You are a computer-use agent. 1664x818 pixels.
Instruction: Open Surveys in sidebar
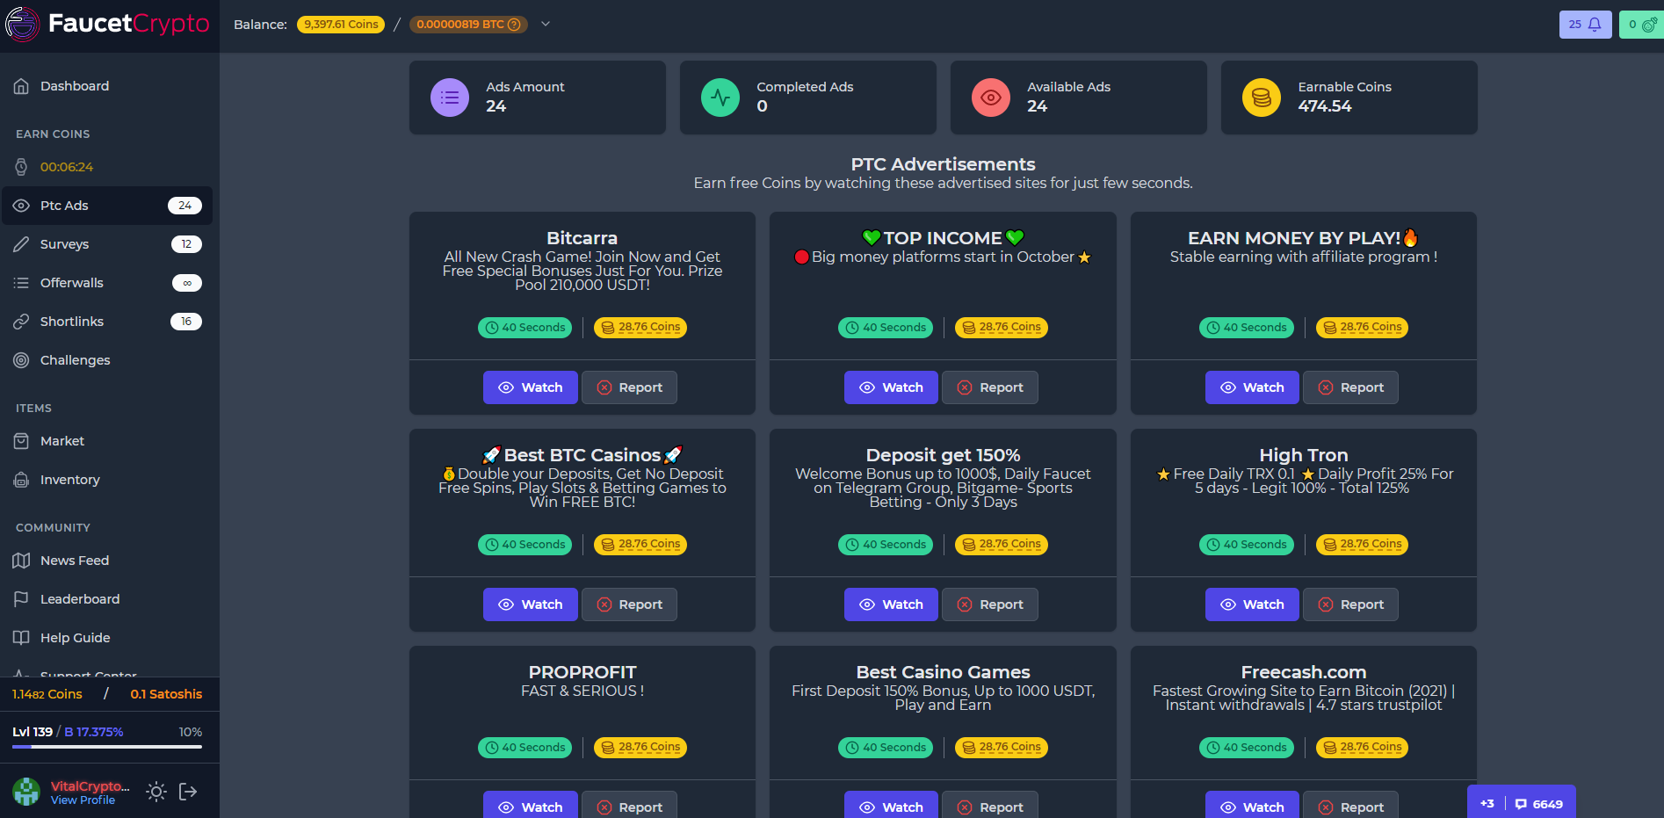coord(107,244)
